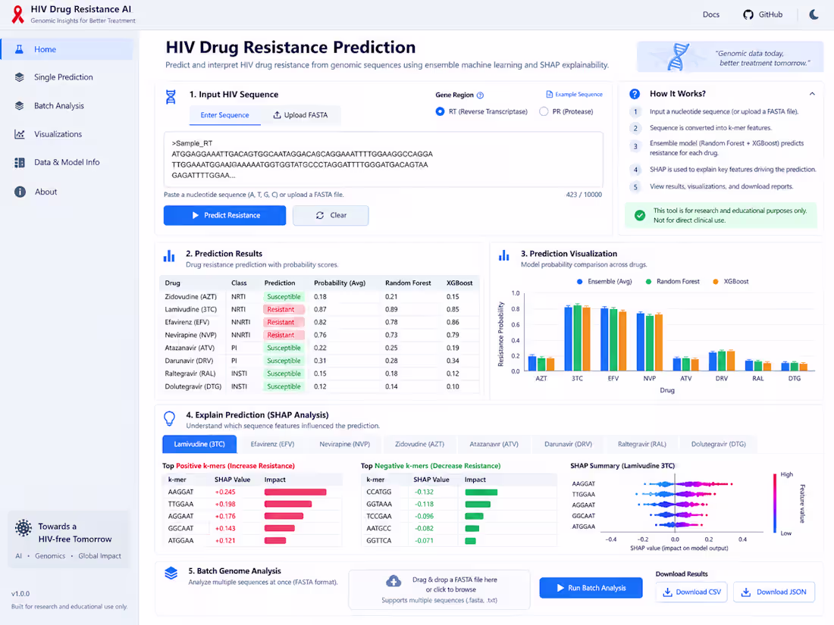
Task: Click the 423 / 10000 character counter
Action: tap(584, 195)
